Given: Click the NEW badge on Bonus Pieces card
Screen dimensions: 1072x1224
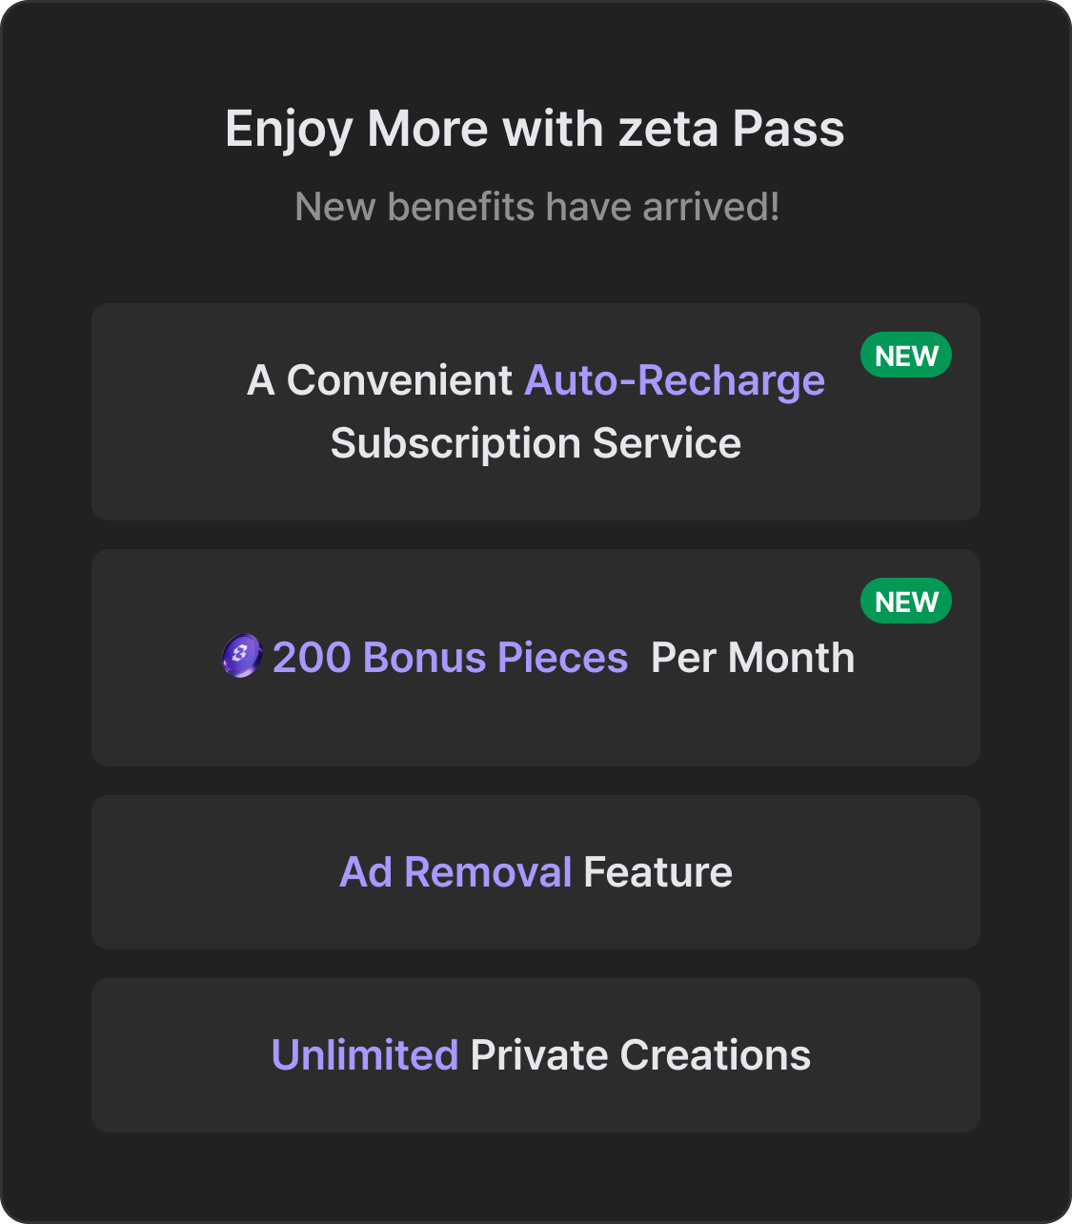Looking at the screenshot, I should 905,602.
